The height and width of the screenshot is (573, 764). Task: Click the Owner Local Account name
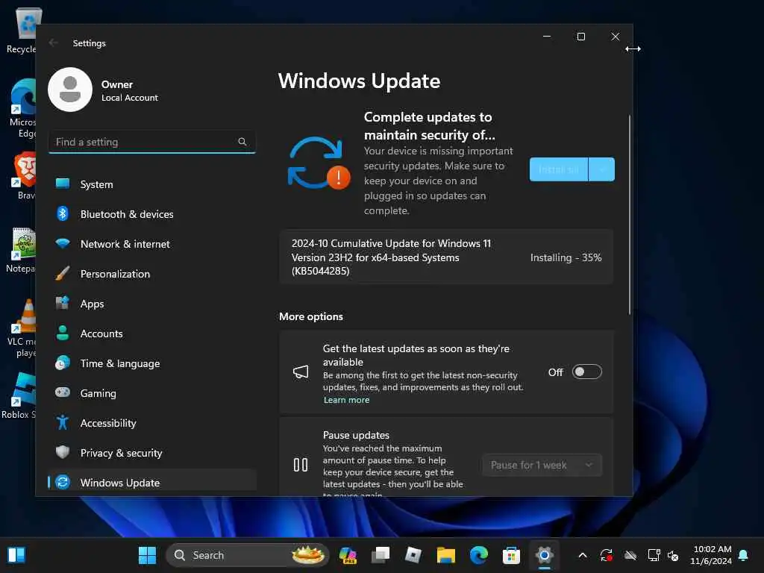pos(129,90)
